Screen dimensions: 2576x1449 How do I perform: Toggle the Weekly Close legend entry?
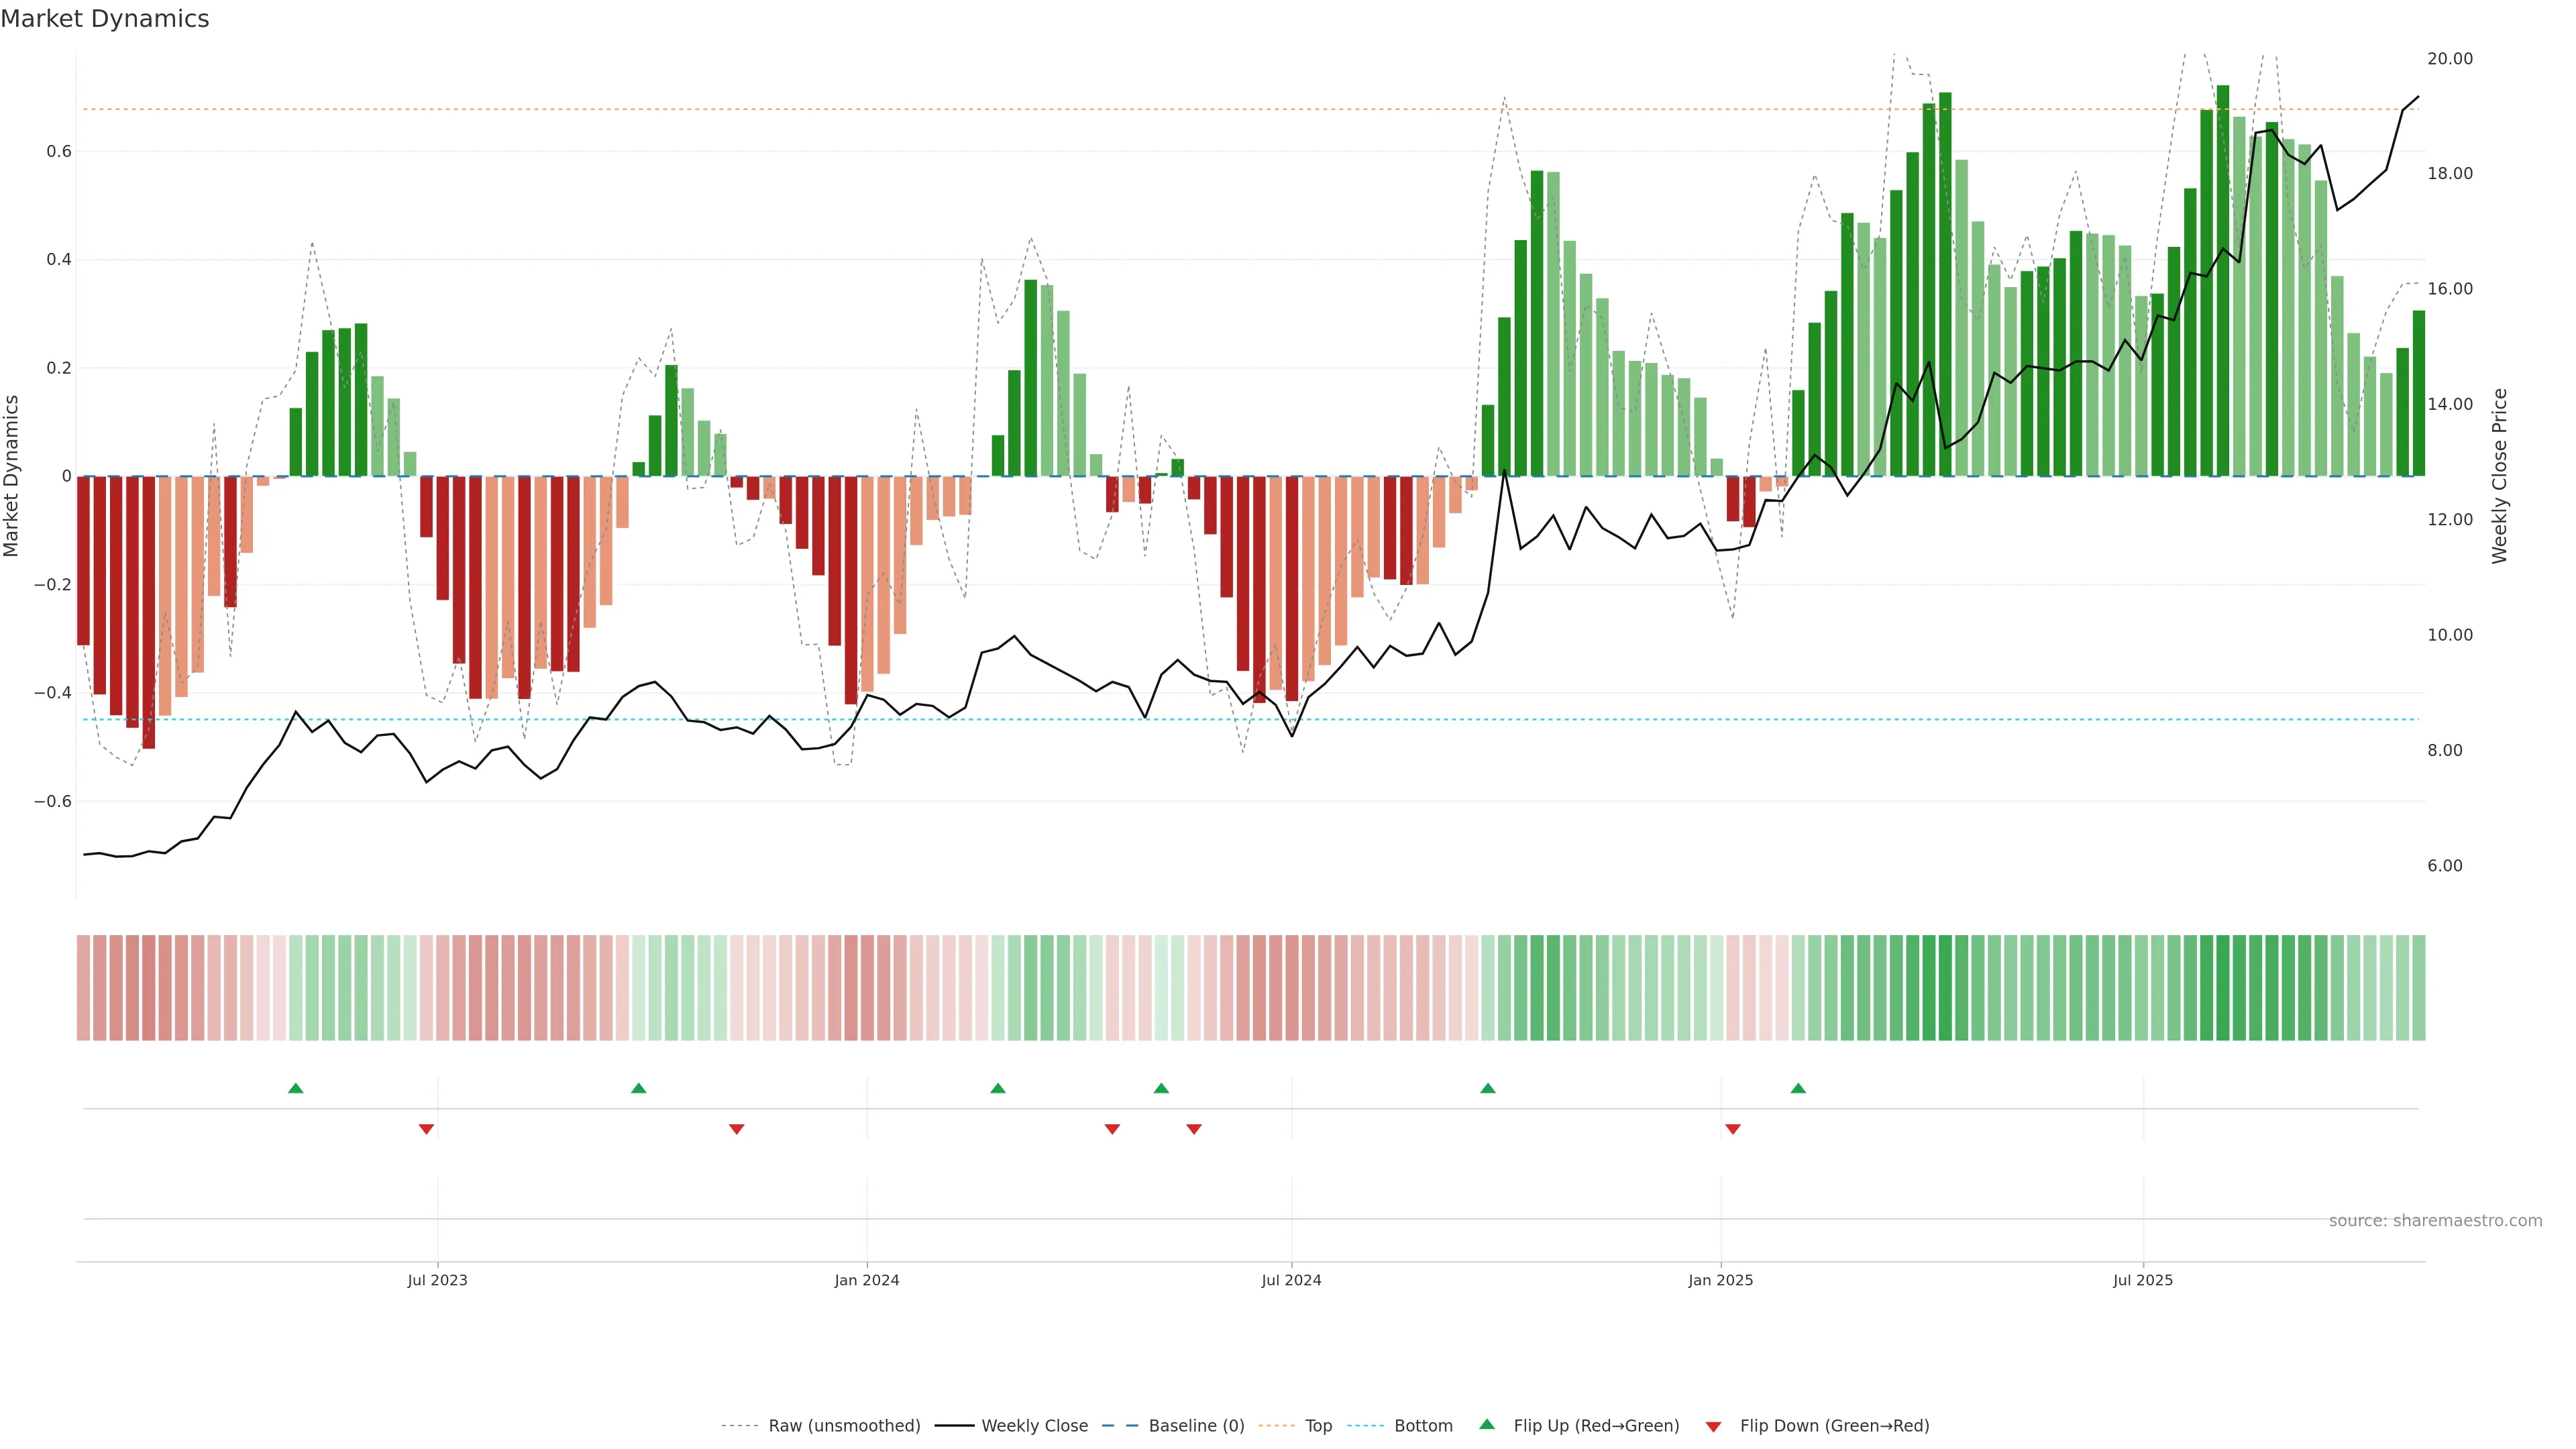[1034, 1426]
